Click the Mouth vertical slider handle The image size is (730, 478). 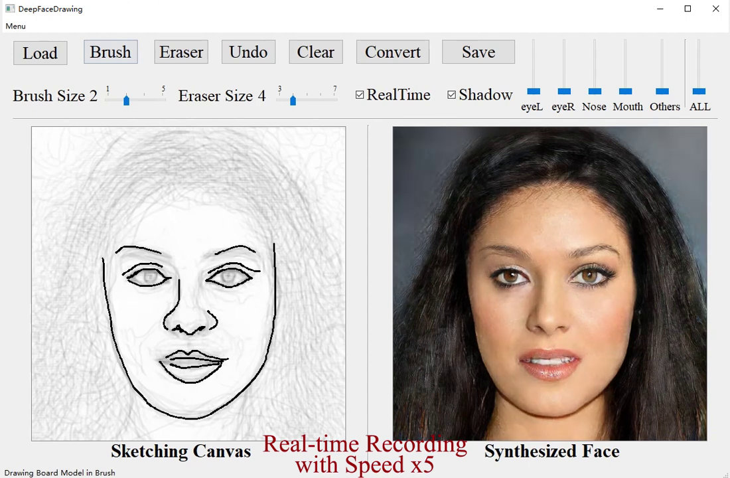point(625,91)
